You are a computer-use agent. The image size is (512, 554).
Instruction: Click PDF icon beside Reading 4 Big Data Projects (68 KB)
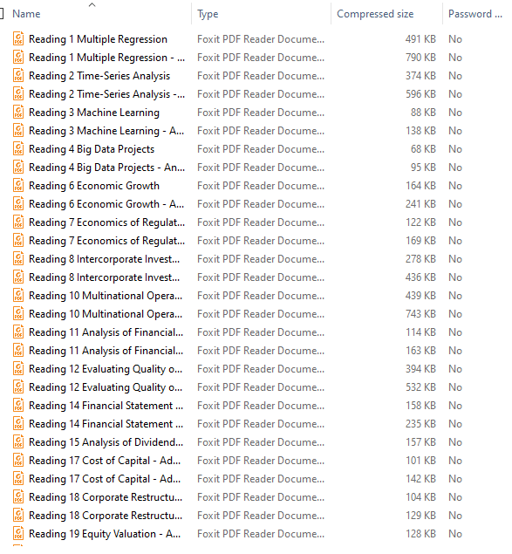pos(18,149)
